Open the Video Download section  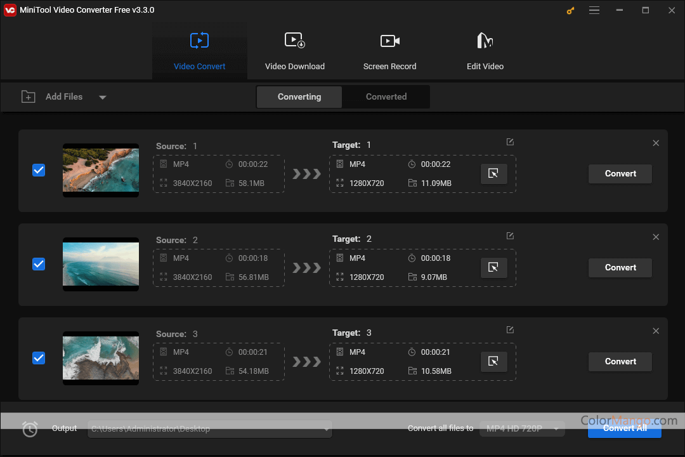[294, 51]
